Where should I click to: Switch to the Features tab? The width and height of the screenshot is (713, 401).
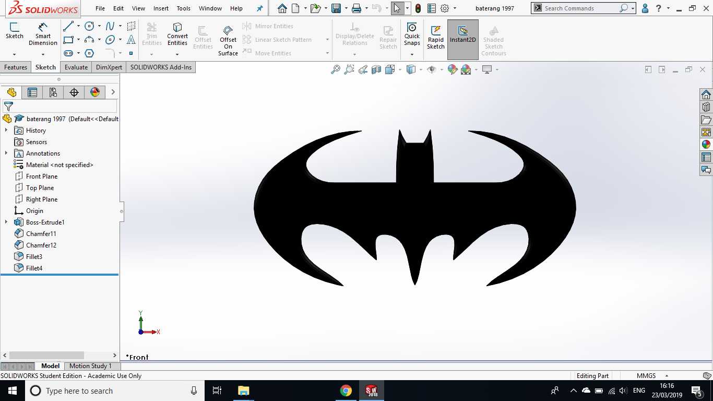point(16,67)
